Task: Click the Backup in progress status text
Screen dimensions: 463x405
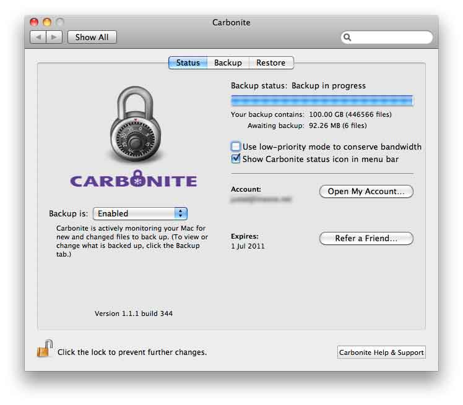Action: 329,85
